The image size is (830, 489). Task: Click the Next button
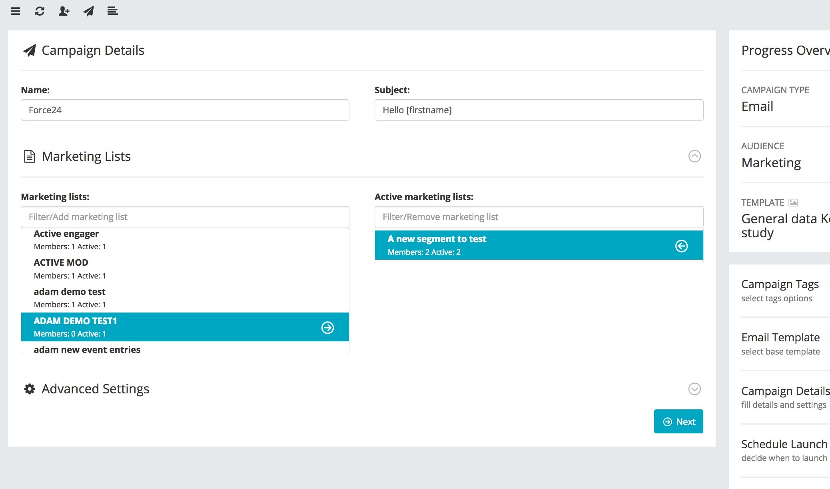click(678, 421)
